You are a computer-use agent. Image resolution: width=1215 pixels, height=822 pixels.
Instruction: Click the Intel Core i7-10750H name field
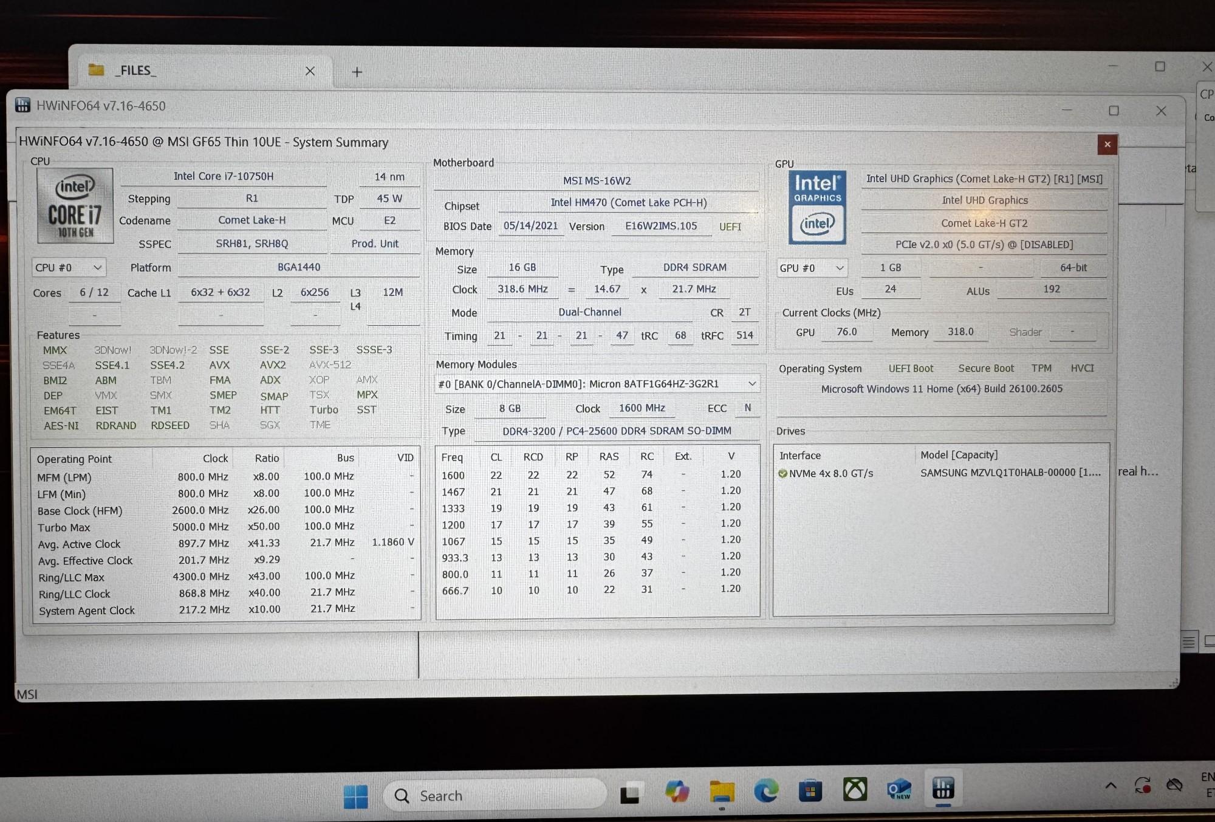[224, 176]
